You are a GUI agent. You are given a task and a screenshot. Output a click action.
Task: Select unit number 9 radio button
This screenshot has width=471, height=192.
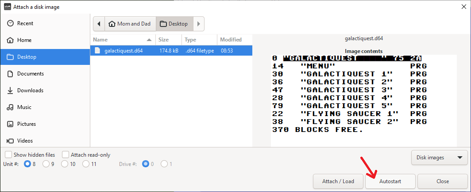click(x=46, y=164)
